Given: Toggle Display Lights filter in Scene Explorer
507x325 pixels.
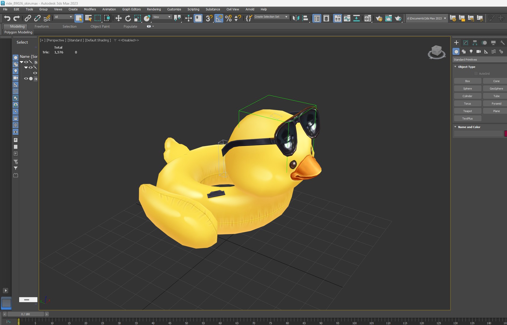Looking at the screenshot, I should (x=16, y=71).
